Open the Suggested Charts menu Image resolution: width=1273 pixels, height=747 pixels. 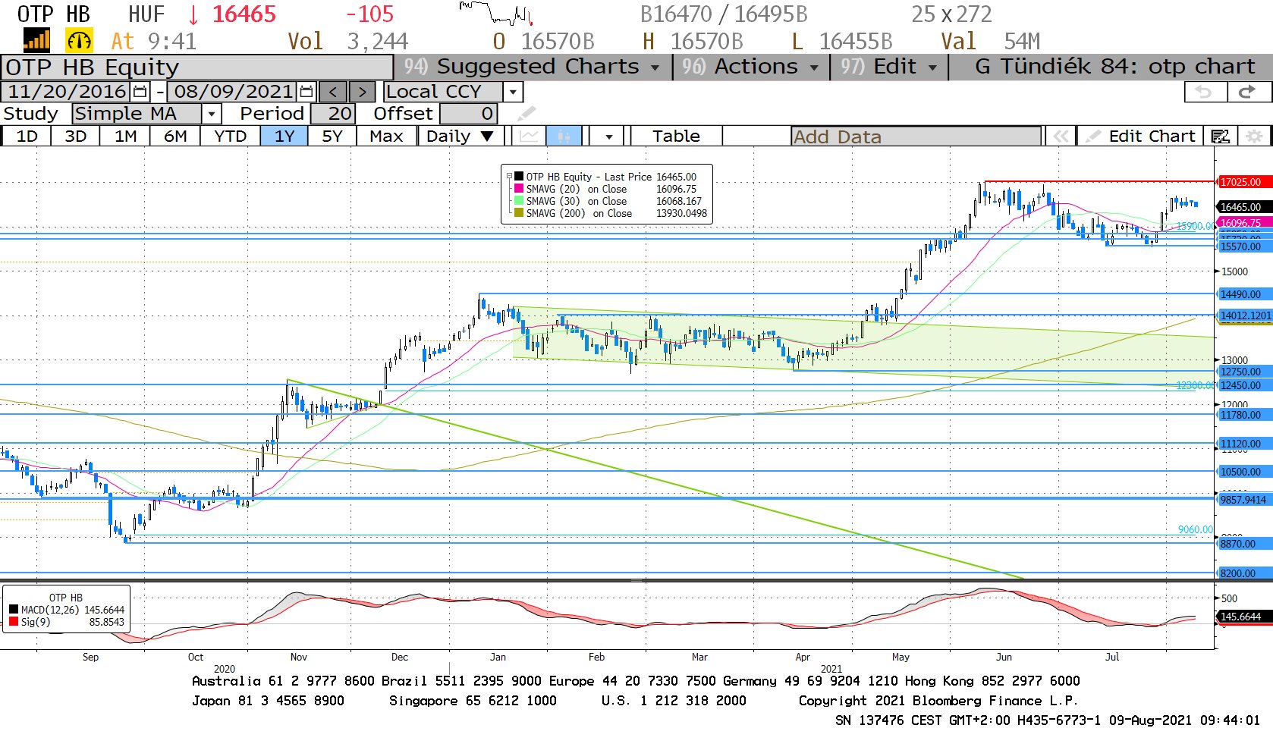[532, 67]
